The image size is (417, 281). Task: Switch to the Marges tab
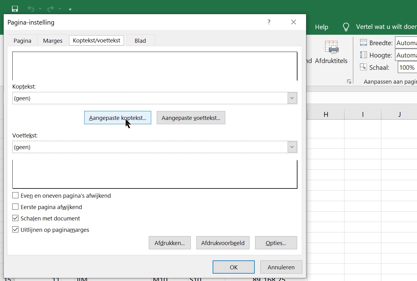(x=53, y=41)
